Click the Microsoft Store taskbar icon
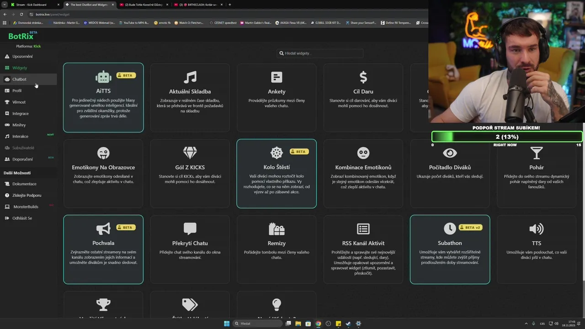This screenshot has height=329, width=585. 308,324
